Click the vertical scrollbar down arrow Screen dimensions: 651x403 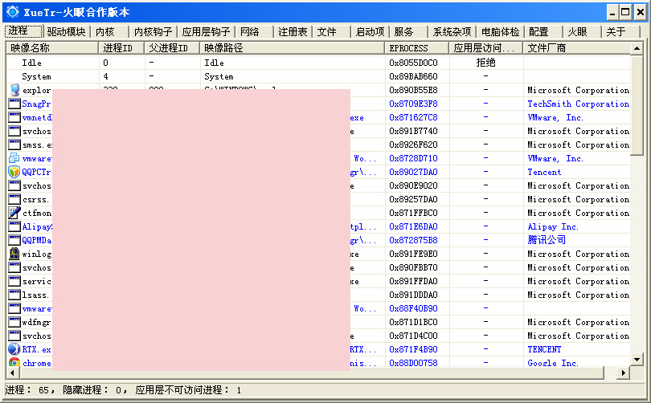click(x=637, y=360)
